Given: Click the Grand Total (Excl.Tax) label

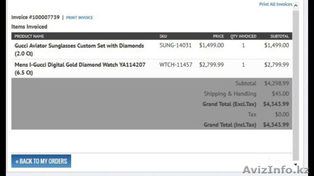Looking at the screenshot, I should (229, 104).
